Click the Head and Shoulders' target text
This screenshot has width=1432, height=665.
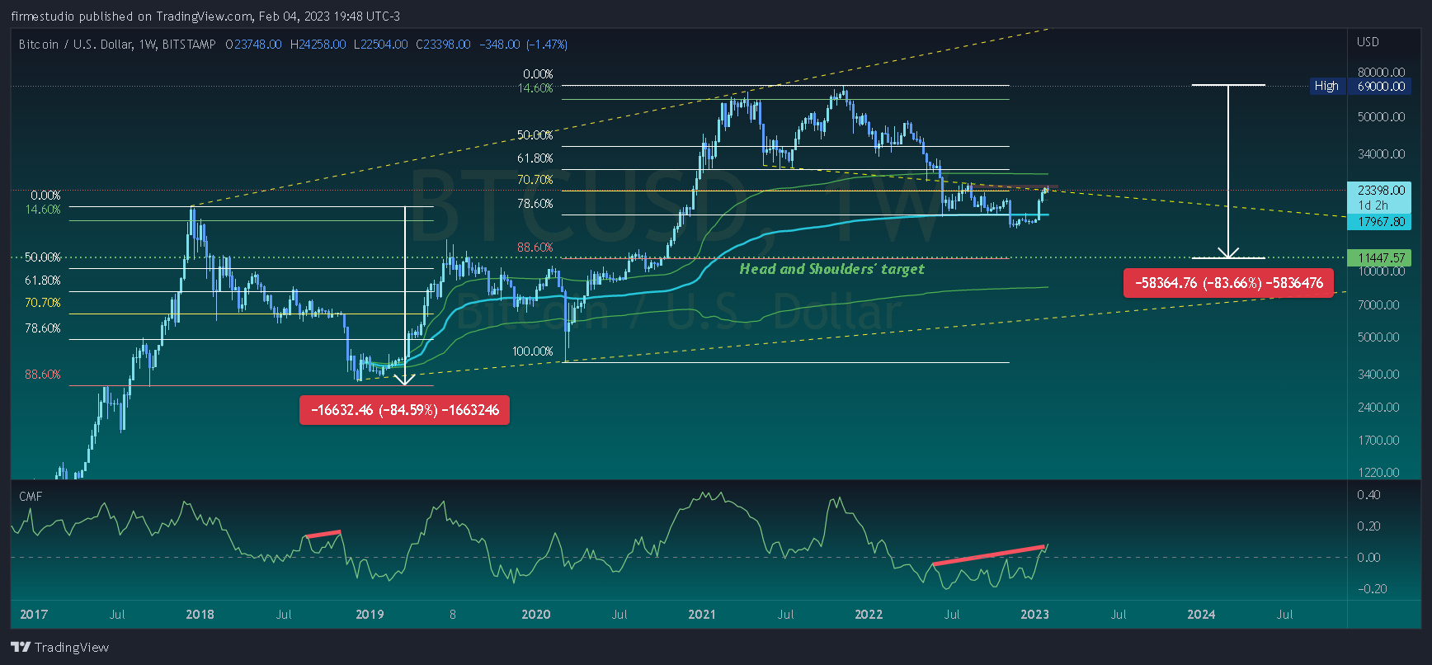831,269
